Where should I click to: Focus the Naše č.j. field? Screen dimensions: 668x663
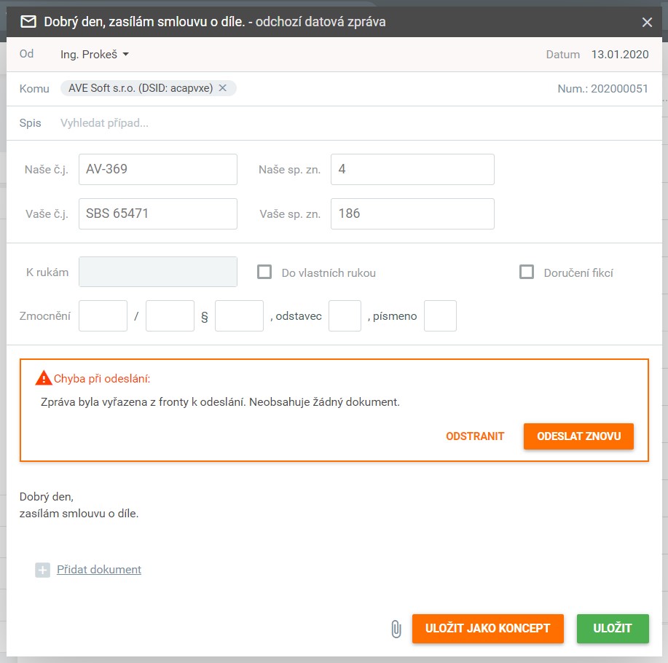pos(158,169)
